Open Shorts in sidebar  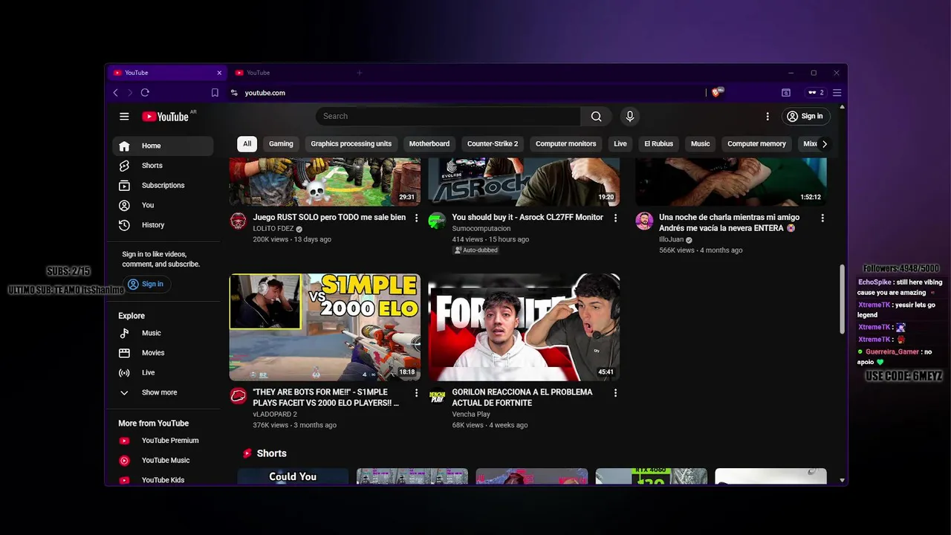(163, 166)
